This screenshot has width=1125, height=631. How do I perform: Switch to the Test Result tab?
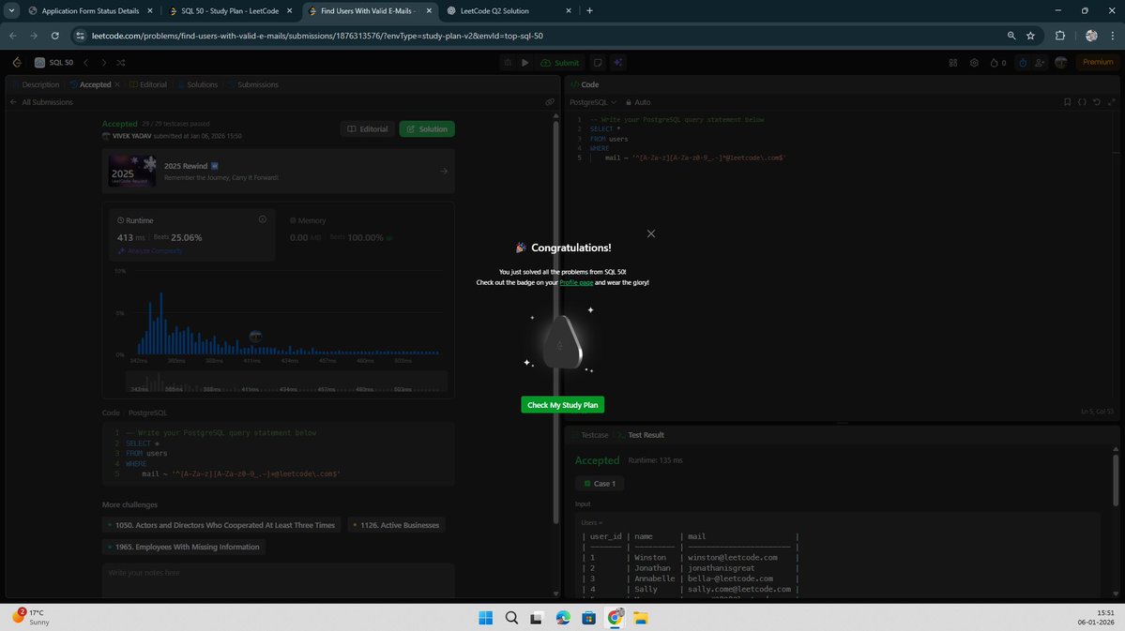641,435
